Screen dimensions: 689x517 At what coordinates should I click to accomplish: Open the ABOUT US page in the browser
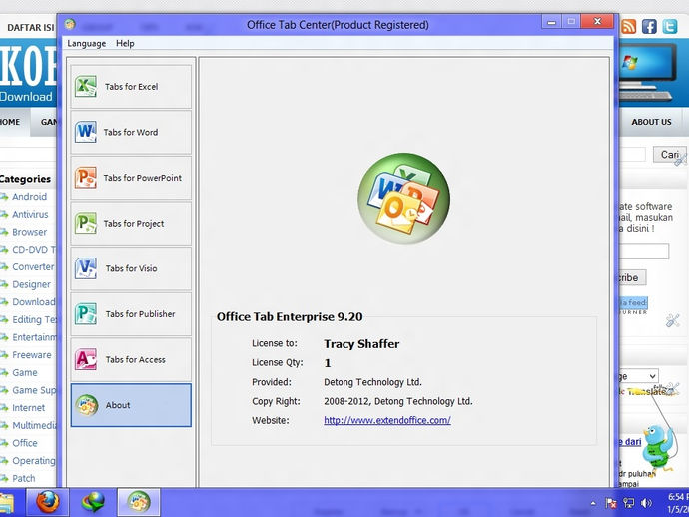(651, 122)
